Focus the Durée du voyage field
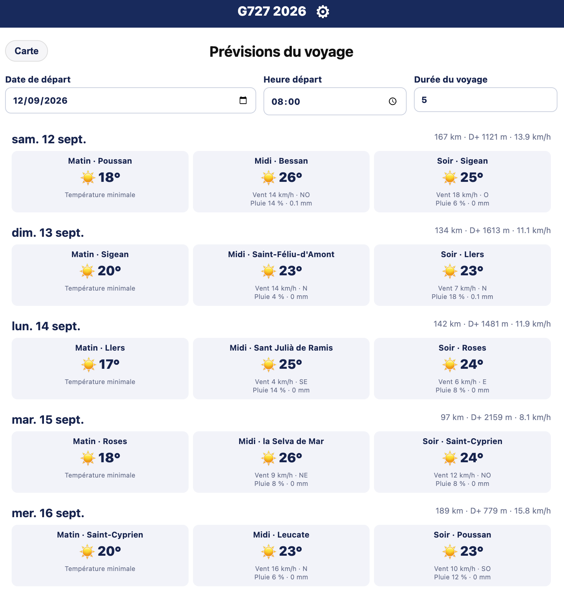The width and height of the screenshot is (564, 595). (x=486, y=100)
